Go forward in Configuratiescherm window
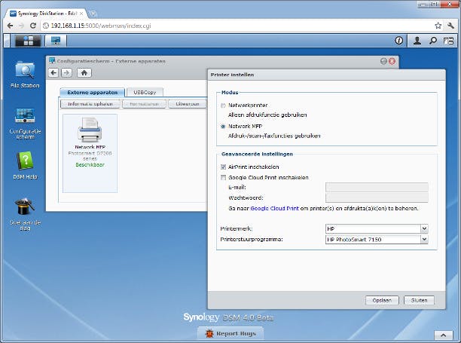This screenshot has width=461, height=343. point(67,72)
